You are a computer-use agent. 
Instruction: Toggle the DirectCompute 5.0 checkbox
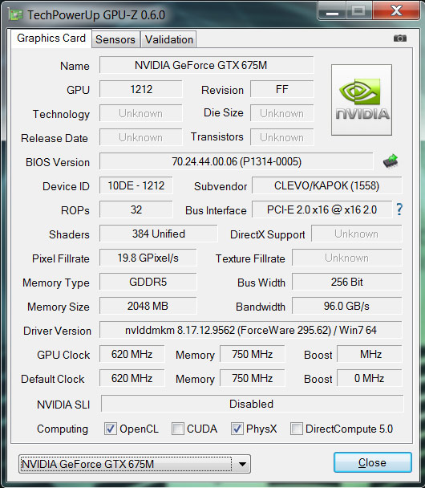[296, 429]
